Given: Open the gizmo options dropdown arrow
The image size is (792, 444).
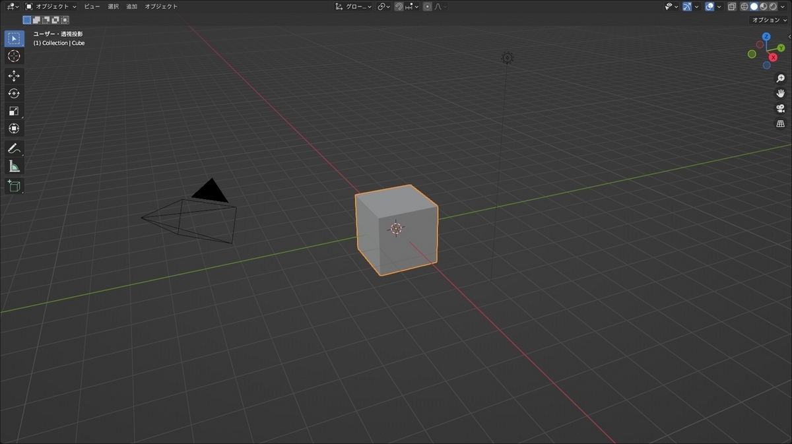Looking at the screenshot, I should click(x=696, y=7).
